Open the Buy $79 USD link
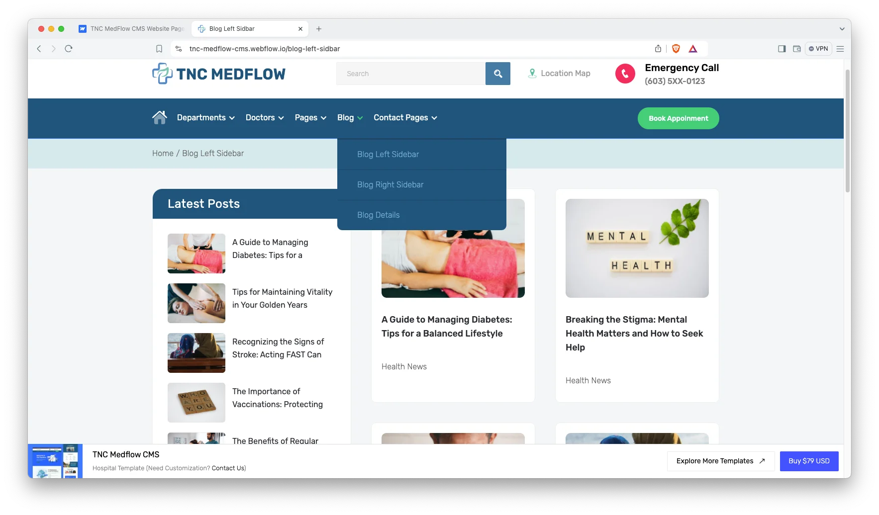The image size is (879, 515). 809,461
